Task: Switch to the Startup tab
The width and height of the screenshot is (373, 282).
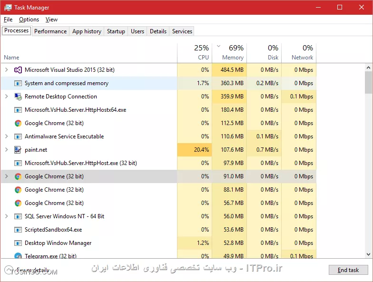Action: pyautogui.click(x=116, y=31)
